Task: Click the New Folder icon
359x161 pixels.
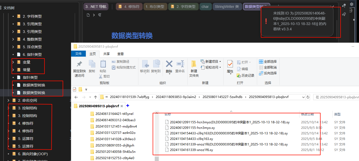Action: [x=194, y=64]
